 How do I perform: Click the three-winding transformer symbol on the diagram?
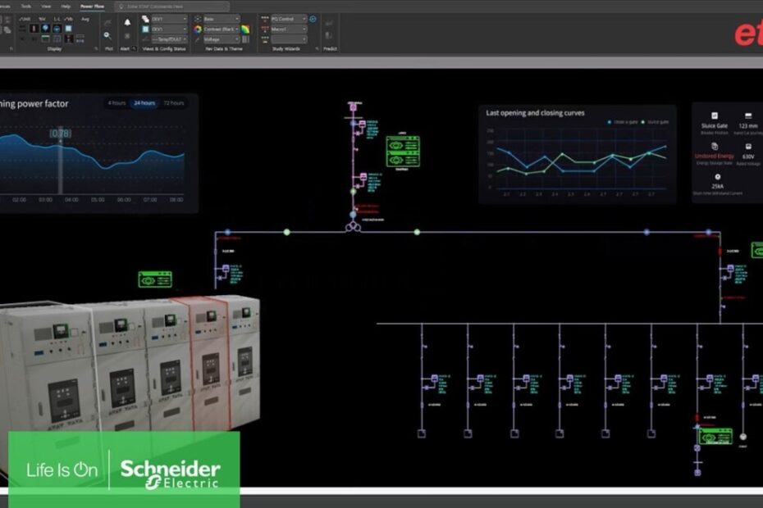(353, 225)
